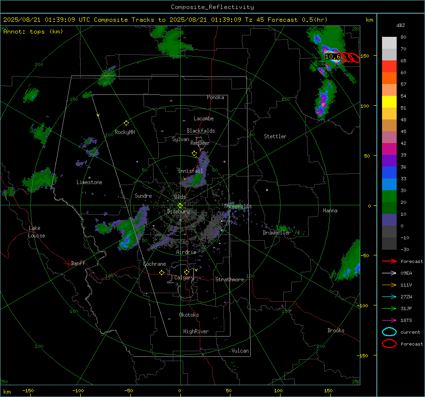Click the 'Annot: tops (km)' annotation text
The height and width of the screenshot is (397, 425).
point(34,32)
